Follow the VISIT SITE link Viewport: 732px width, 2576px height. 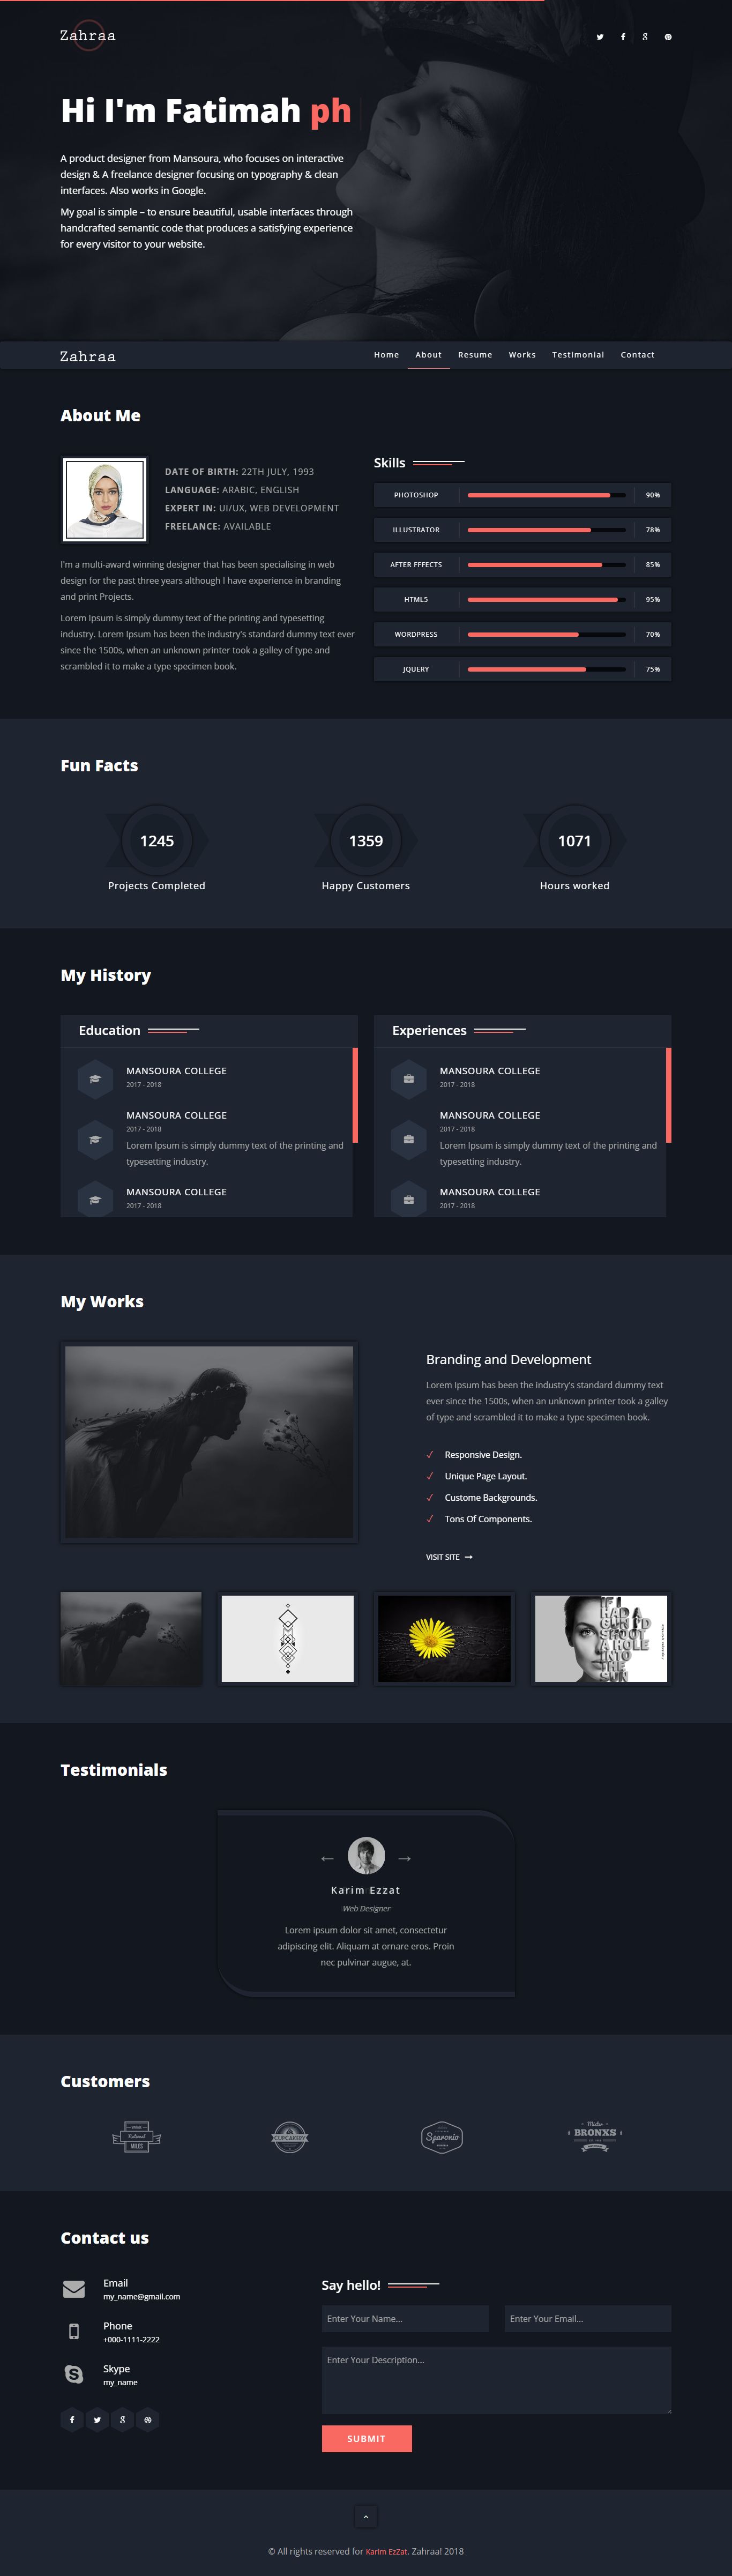[449, 1557]
